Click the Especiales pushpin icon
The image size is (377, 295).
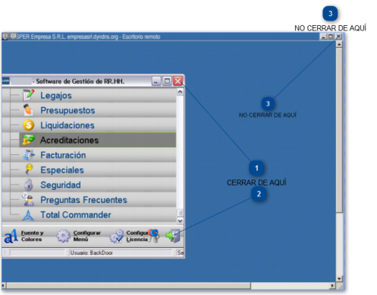click(29, 170)
